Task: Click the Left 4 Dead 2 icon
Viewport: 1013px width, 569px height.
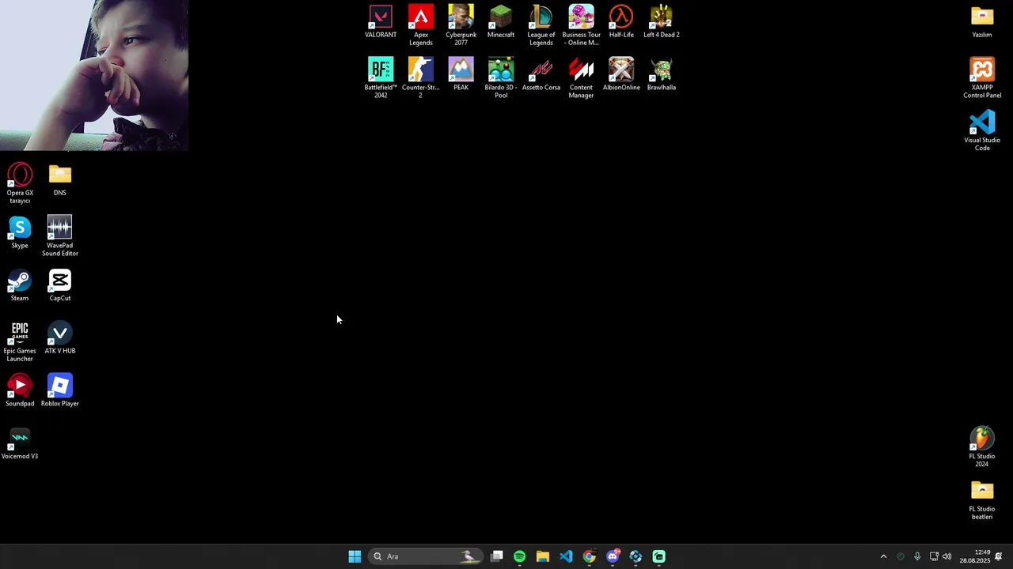Action: click(662, 21)
